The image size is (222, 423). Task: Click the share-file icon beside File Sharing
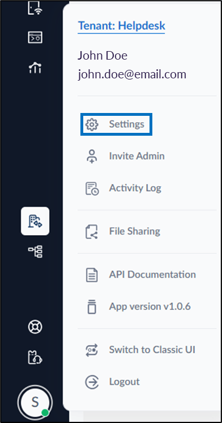92,232
